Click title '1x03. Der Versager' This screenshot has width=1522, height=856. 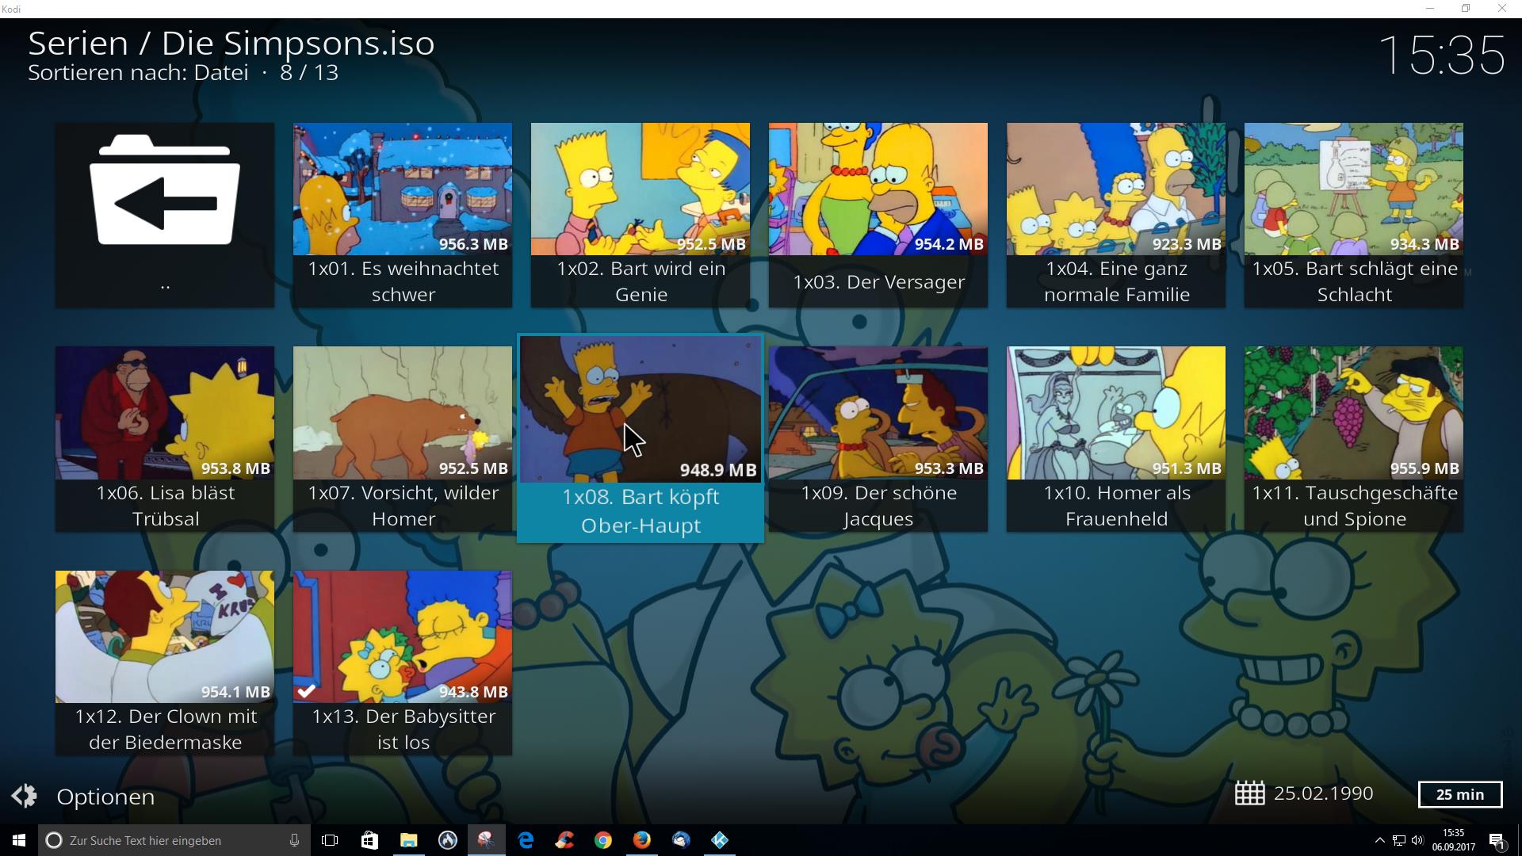click(x=878, y=282)
